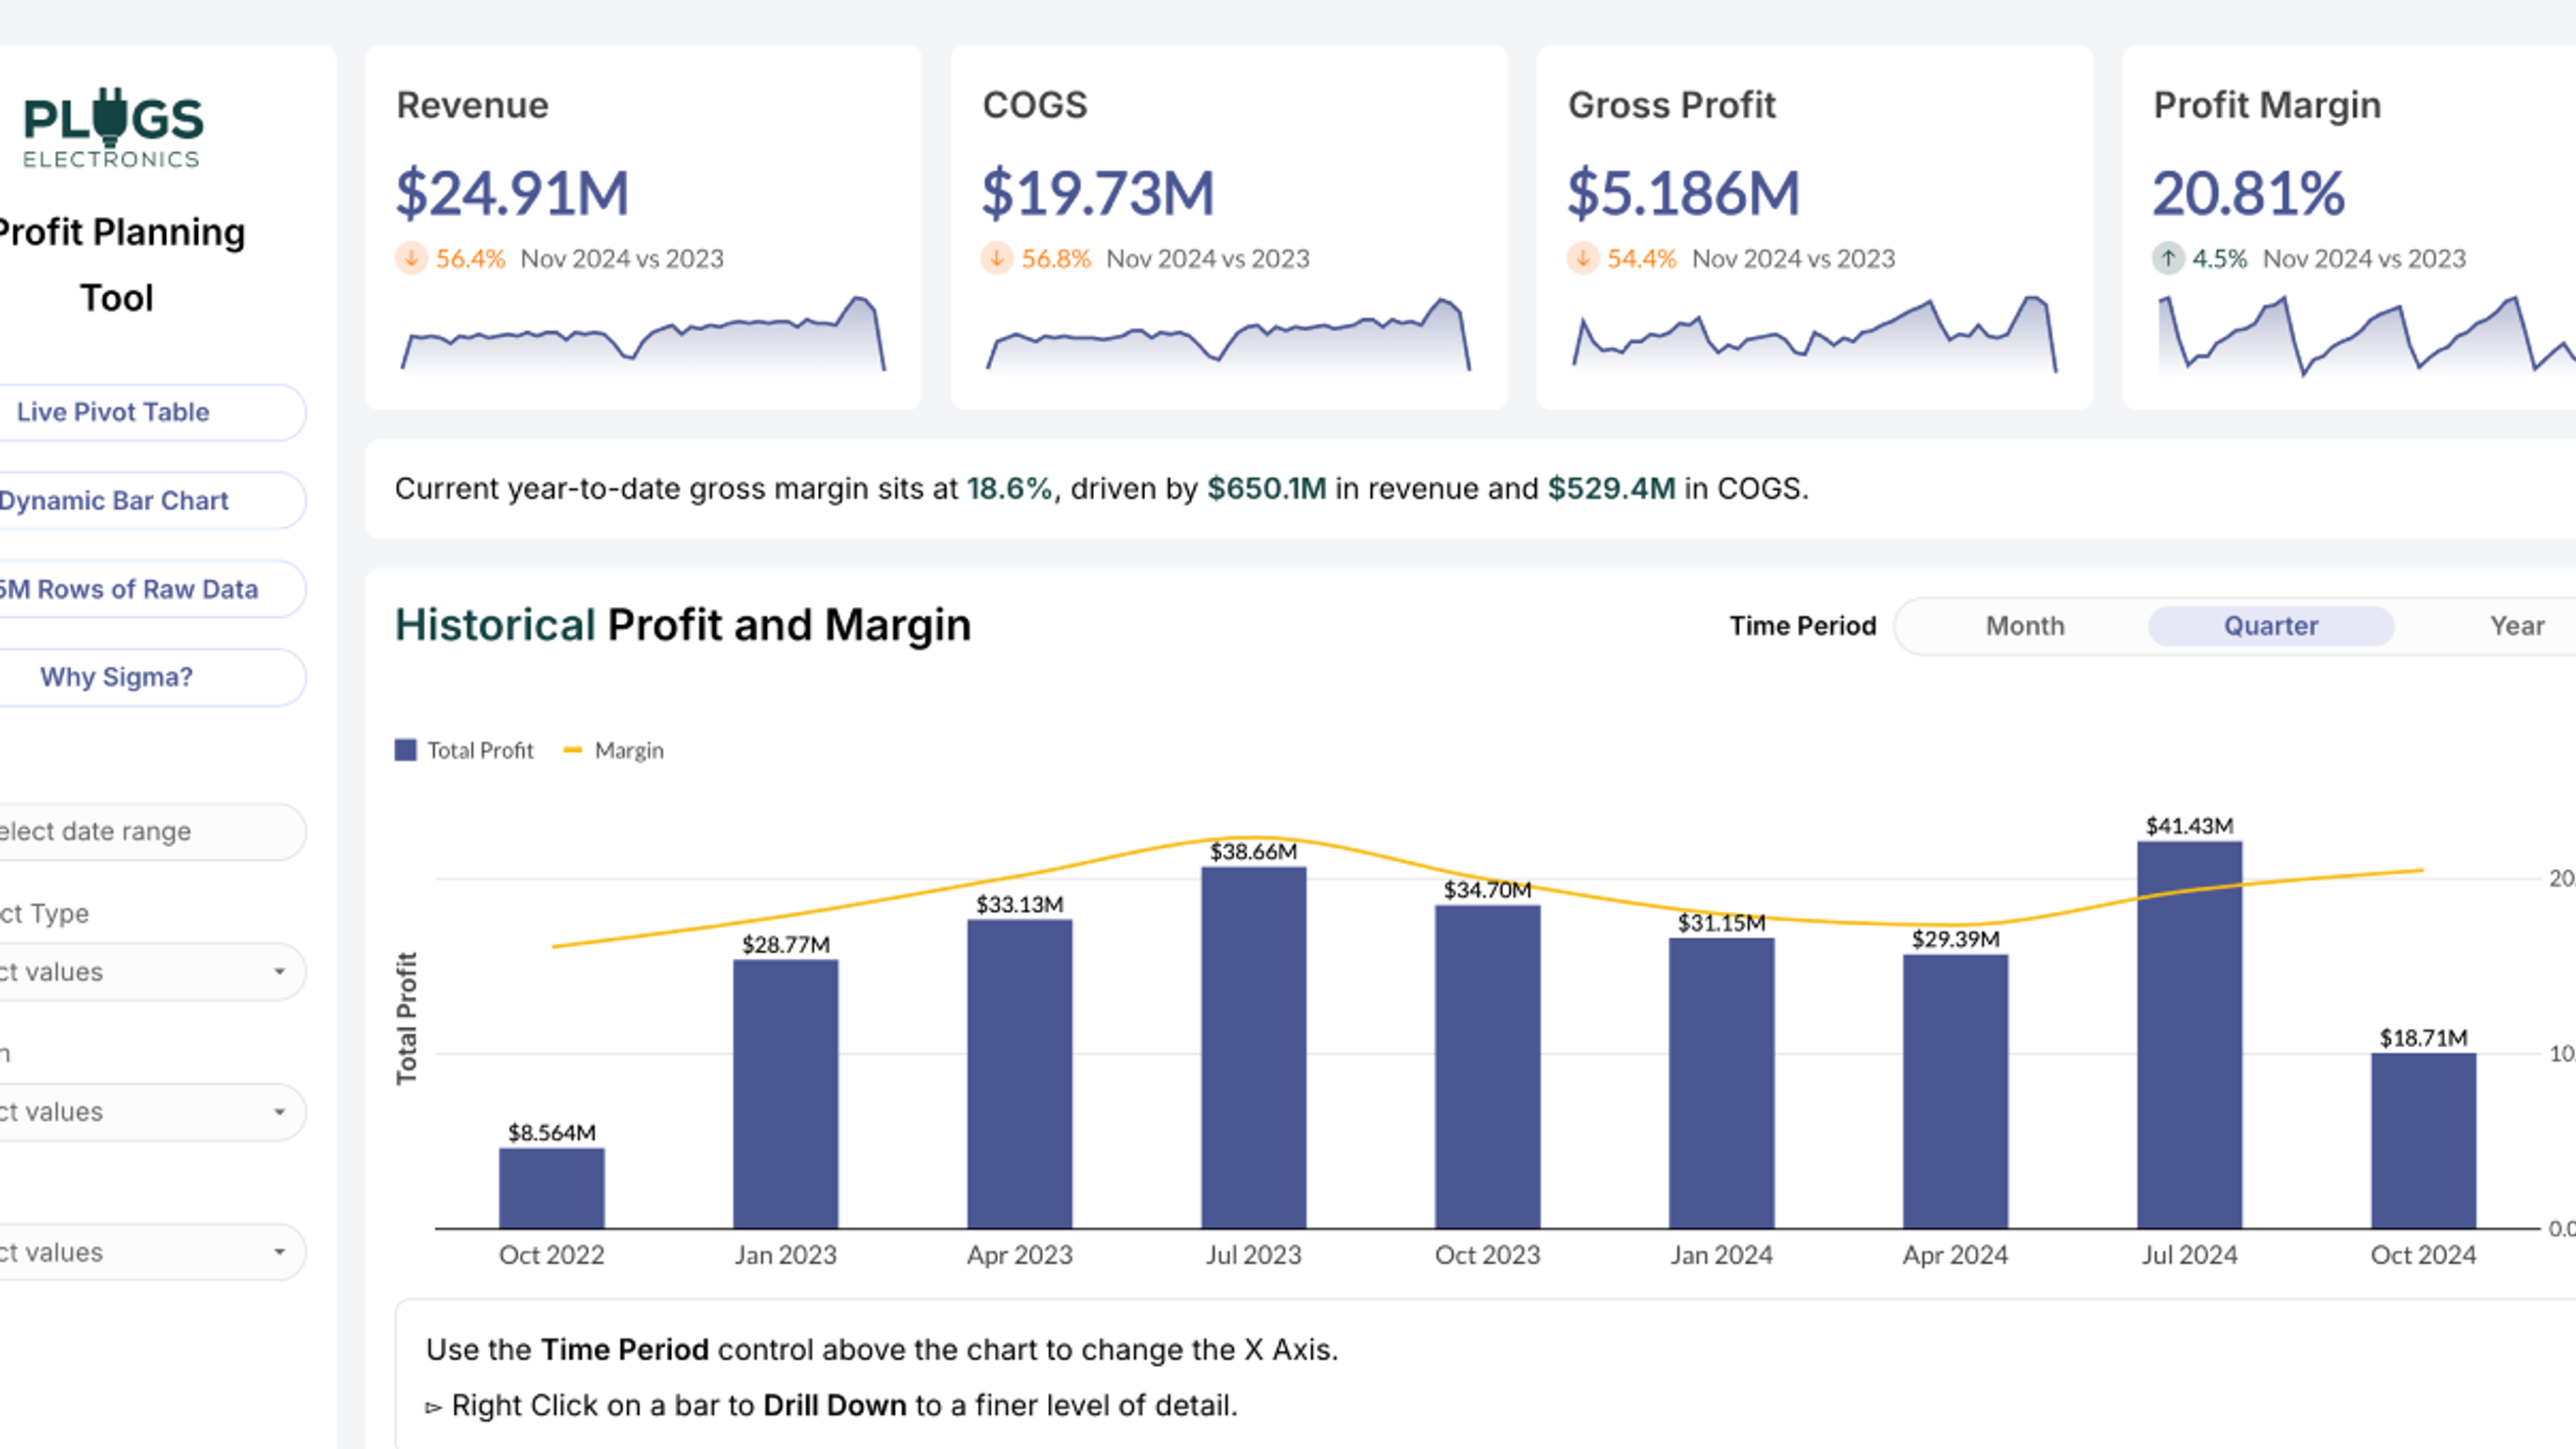Select the Jul 2024 profit bar
The height and width of the screenshot is (1449, 2576).
point(2190,1035)
